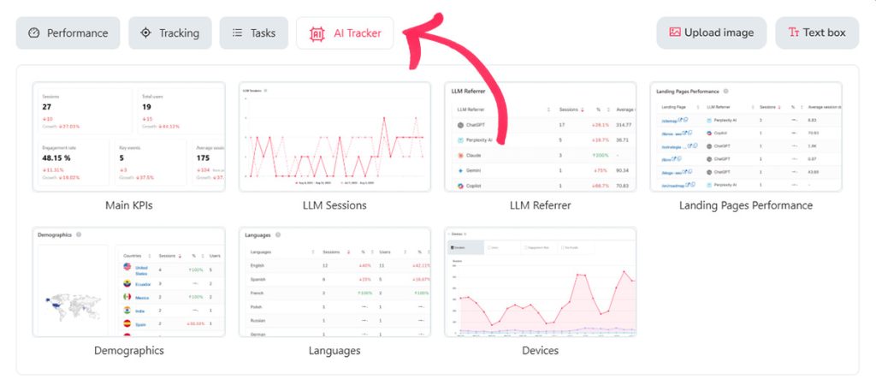Screen dimensions: 876x391
Task: Click the 'Languages' caption below thumbnail
Action: pos(334,351)
